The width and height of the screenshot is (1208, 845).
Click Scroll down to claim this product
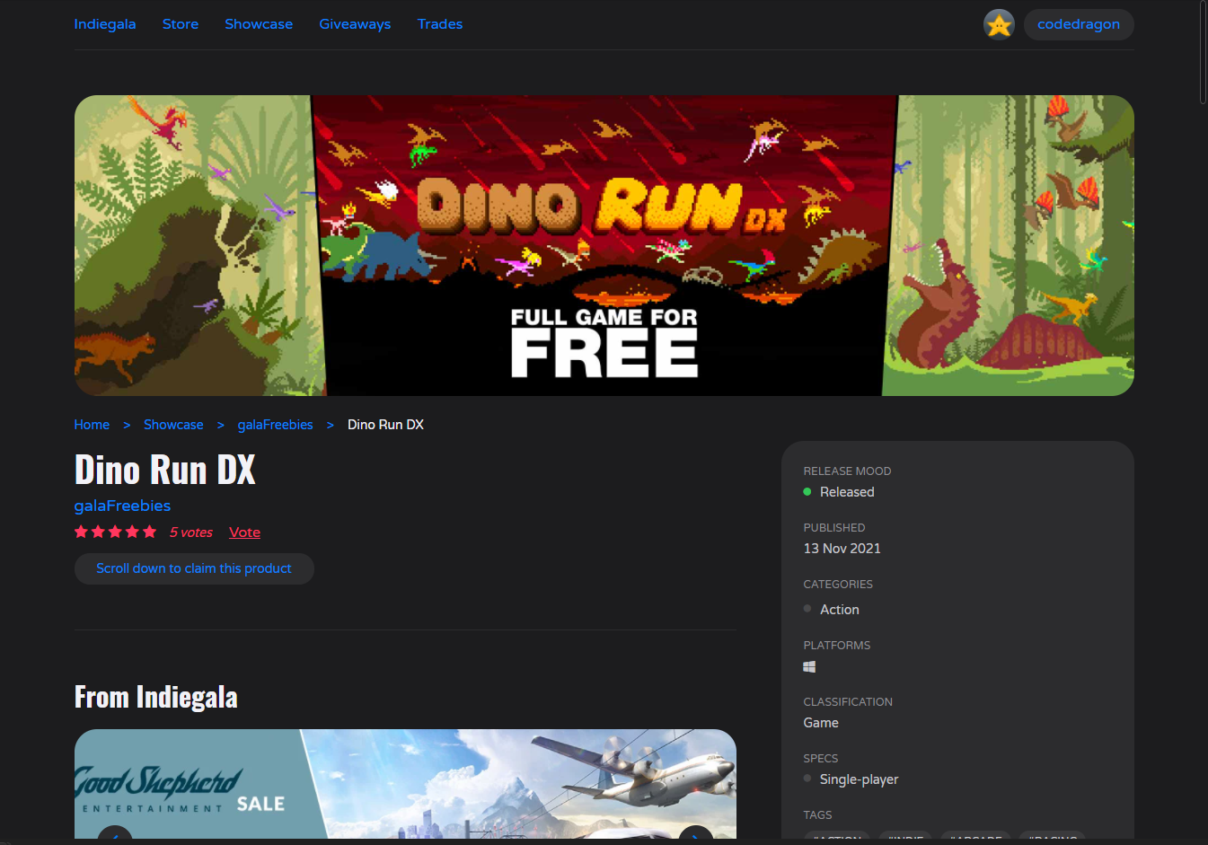[x=194, y=568]
